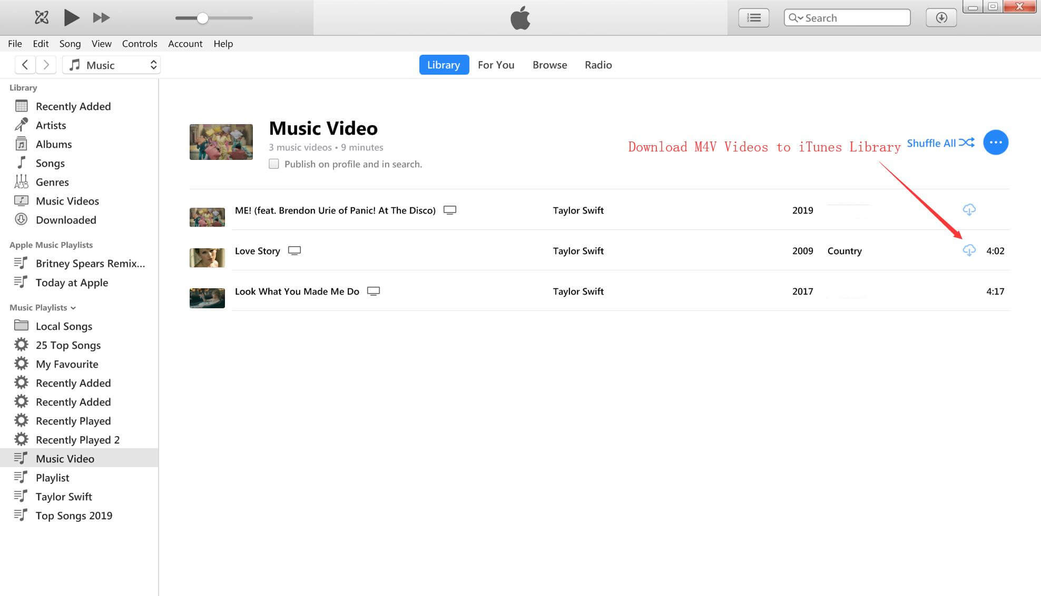Click the download arrow icon top-right
1041x596 pixels.
coord(939,18)
